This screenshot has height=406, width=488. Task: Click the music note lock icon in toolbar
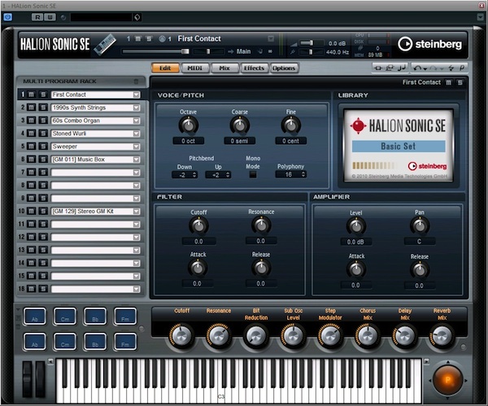click(402, 68)
